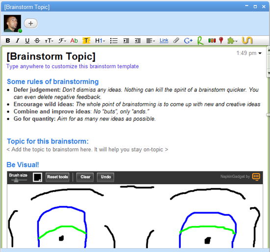
Task: Click the 'Defer judgement:' bullet text
Action: coord(37,90)
